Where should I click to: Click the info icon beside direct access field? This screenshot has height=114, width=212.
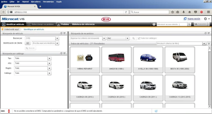[x=154, y=24]
